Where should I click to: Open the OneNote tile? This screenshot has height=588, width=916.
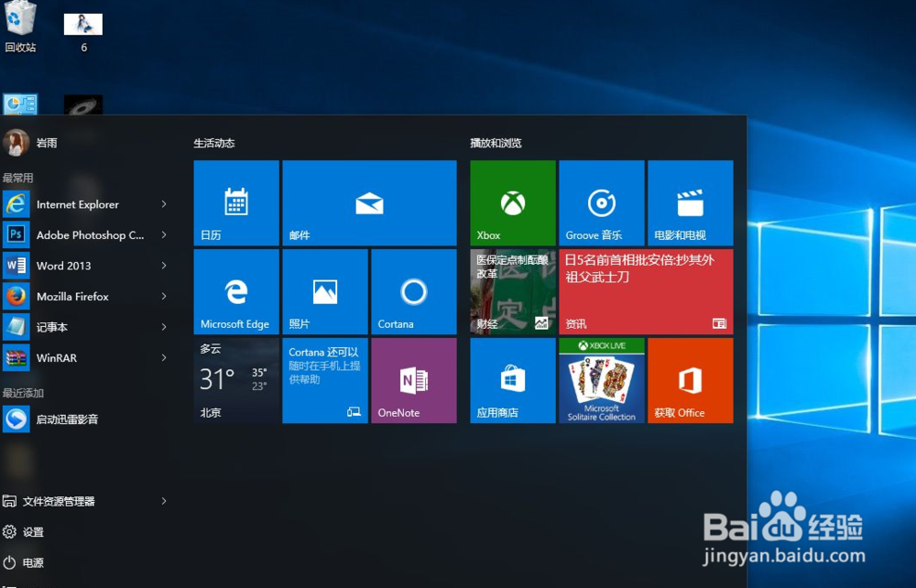(x=414, y=380)
